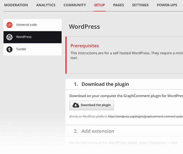Click the Universal code red icon
This screenshot has width=183, height=154.
(10, 25)
